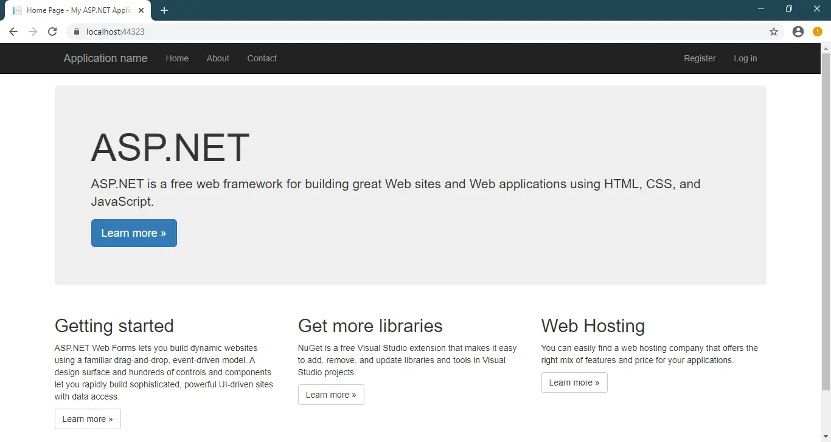Click Learn more under Get more libraries
This screenshot has height=442, width=831.
click(x=331, y=395)
